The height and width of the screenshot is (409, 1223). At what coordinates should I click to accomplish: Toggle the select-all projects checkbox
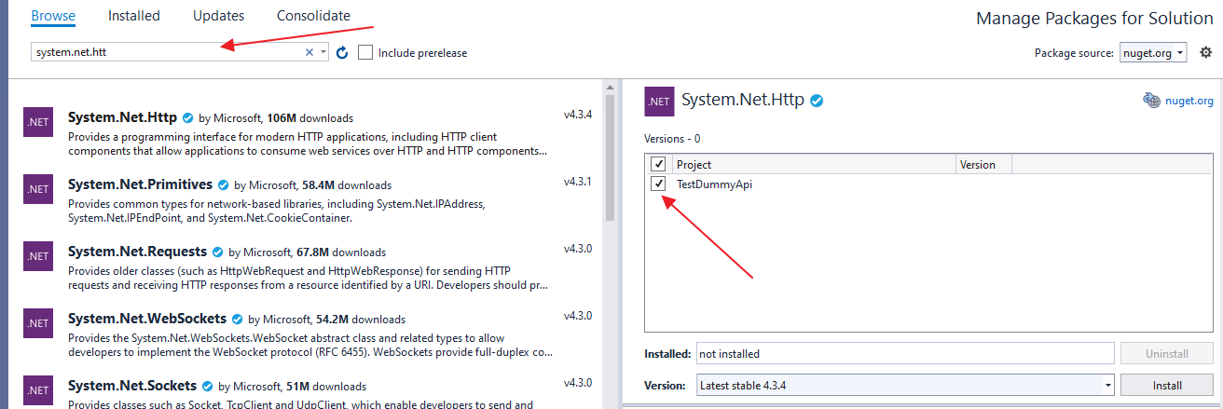coord(658,165)
